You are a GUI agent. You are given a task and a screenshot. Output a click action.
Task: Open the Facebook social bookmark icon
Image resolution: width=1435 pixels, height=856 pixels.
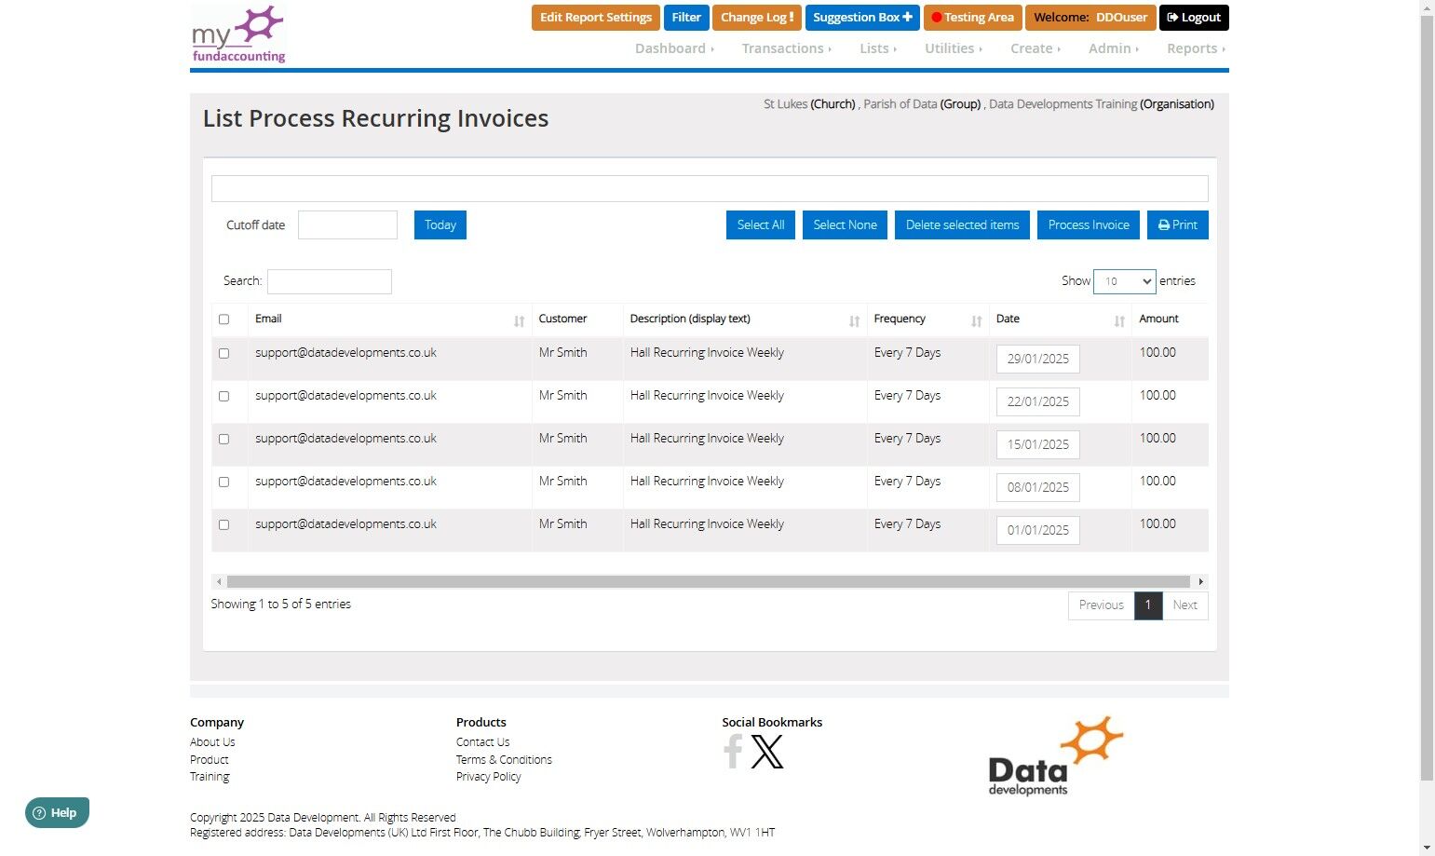tap(734, 751)
